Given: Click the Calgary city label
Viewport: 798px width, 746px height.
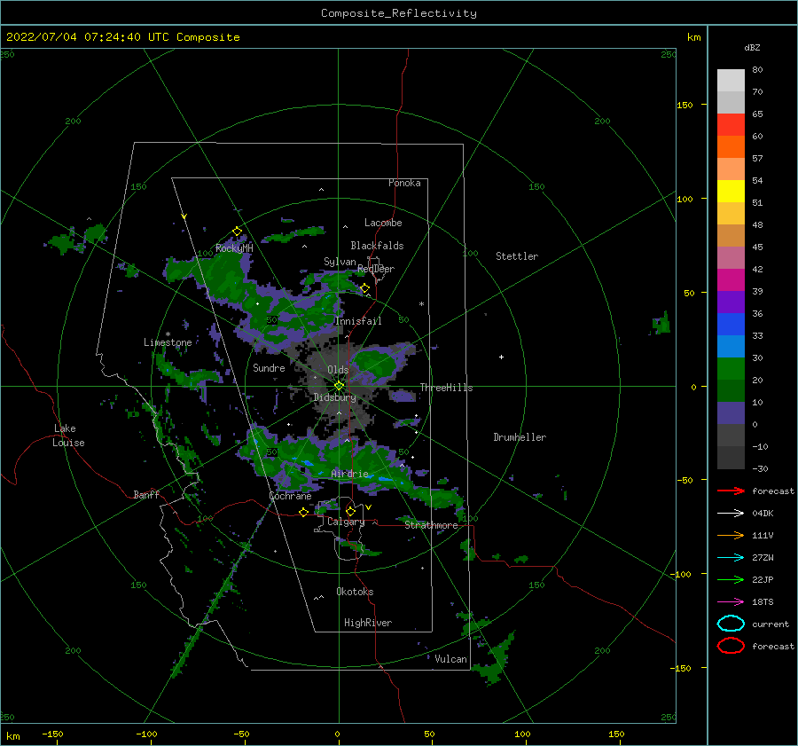Looking at the screenshot, I should click(346, 522).
